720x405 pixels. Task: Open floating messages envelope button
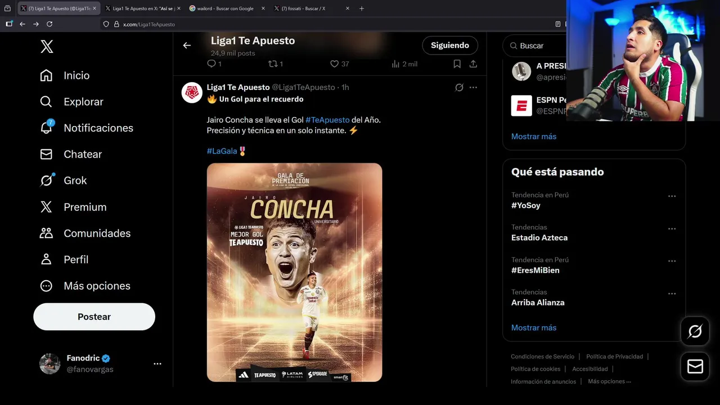click(695, 367)
